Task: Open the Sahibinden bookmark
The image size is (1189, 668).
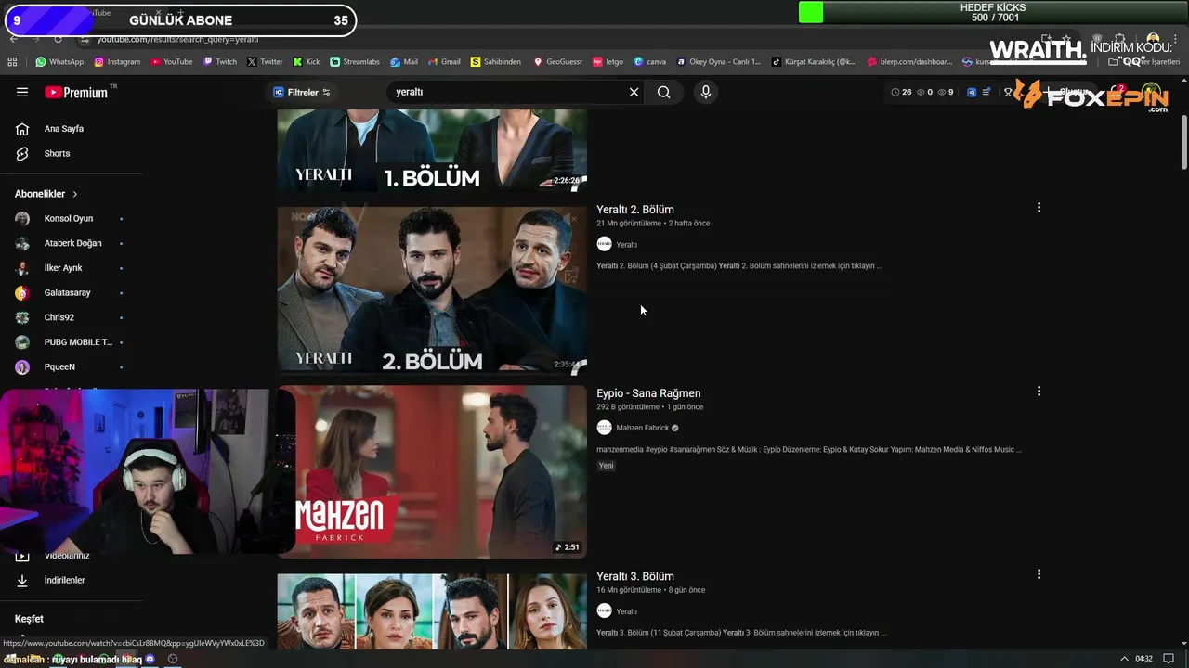Action: point(496,62)
